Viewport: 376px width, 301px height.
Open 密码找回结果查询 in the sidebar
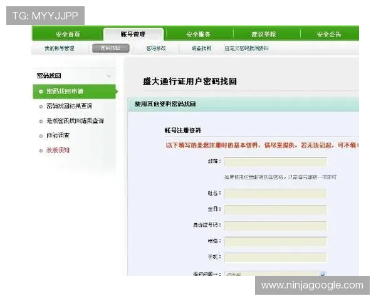coord(69,106)
